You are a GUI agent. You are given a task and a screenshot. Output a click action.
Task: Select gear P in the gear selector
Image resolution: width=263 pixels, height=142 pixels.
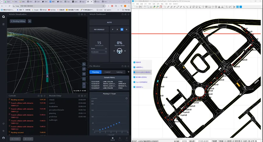pos(113,29)
